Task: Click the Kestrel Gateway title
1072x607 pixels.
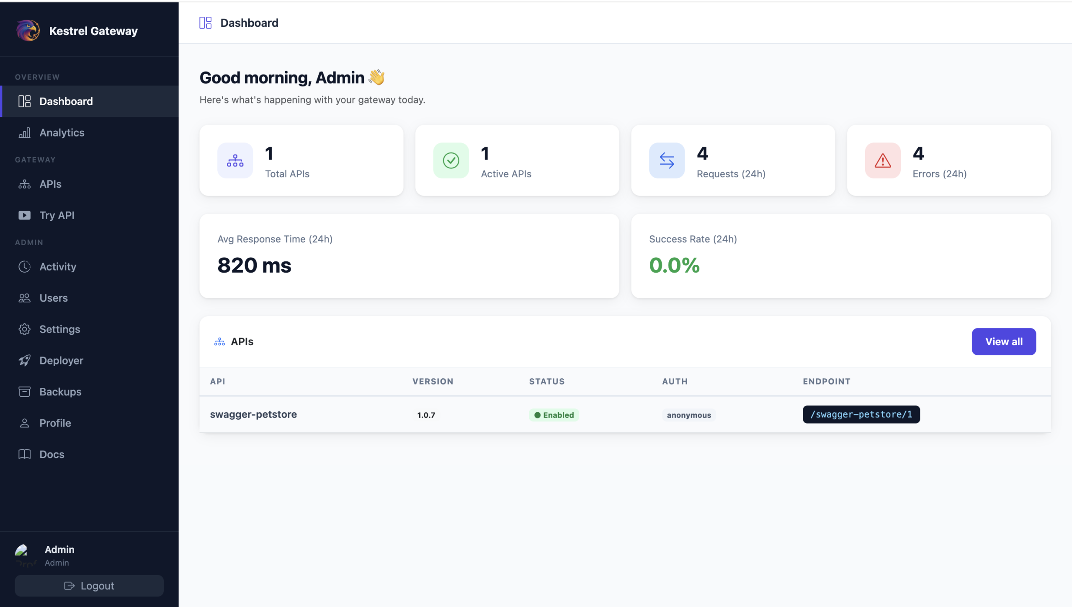Action: tap(93, 31)
